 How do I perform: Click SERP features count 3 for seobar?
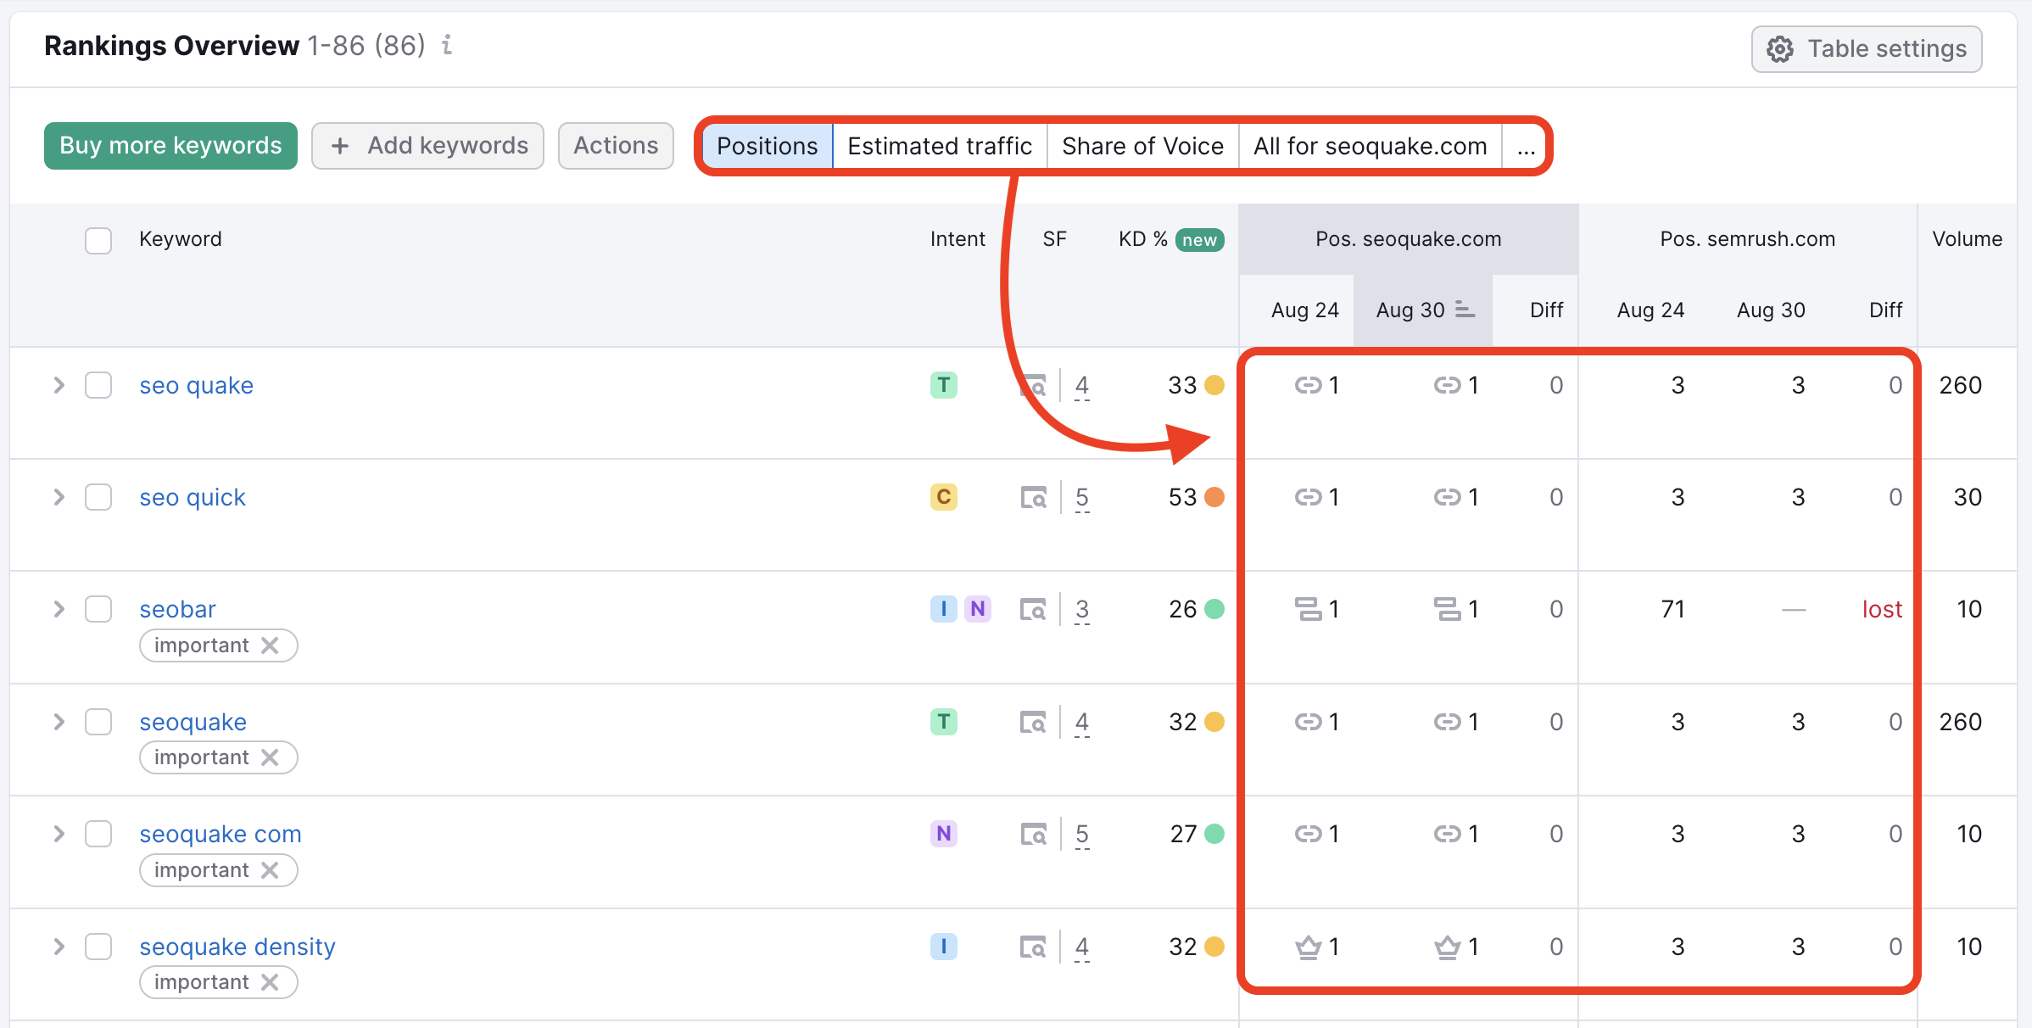coord(1082,610)
